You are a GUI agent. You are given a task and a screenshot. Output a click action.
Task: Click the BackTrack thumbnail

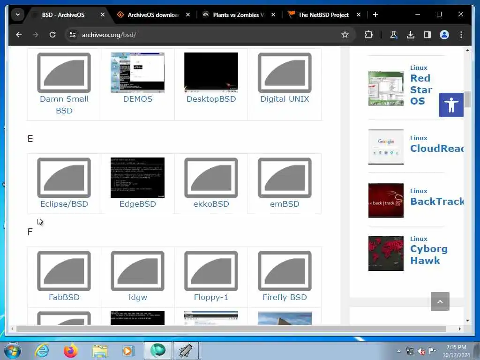pyautogui.click(x=386, y=200)
